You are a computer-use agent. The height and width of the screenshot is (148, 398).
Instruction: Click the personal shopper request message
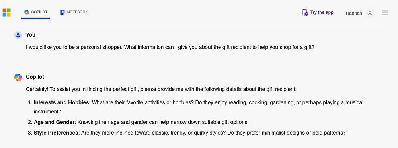pyautogui.click(x=170, y=47)
